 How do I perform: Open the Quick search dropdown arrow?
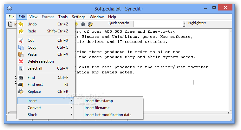pyautogui.click(x=184, y=24)
